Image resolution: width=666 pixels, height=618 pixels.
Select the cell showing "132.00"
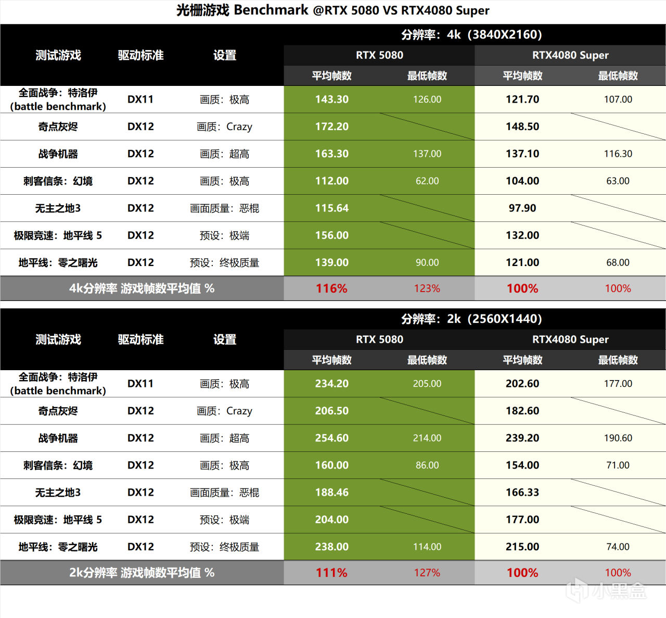522,235
